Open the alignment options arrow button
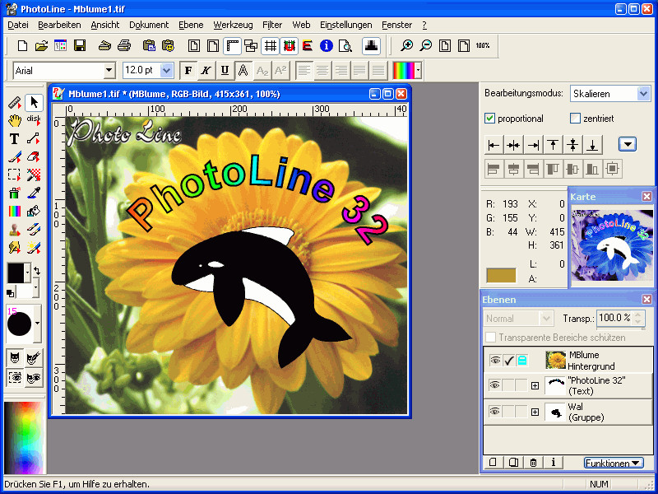 point(628,145)
